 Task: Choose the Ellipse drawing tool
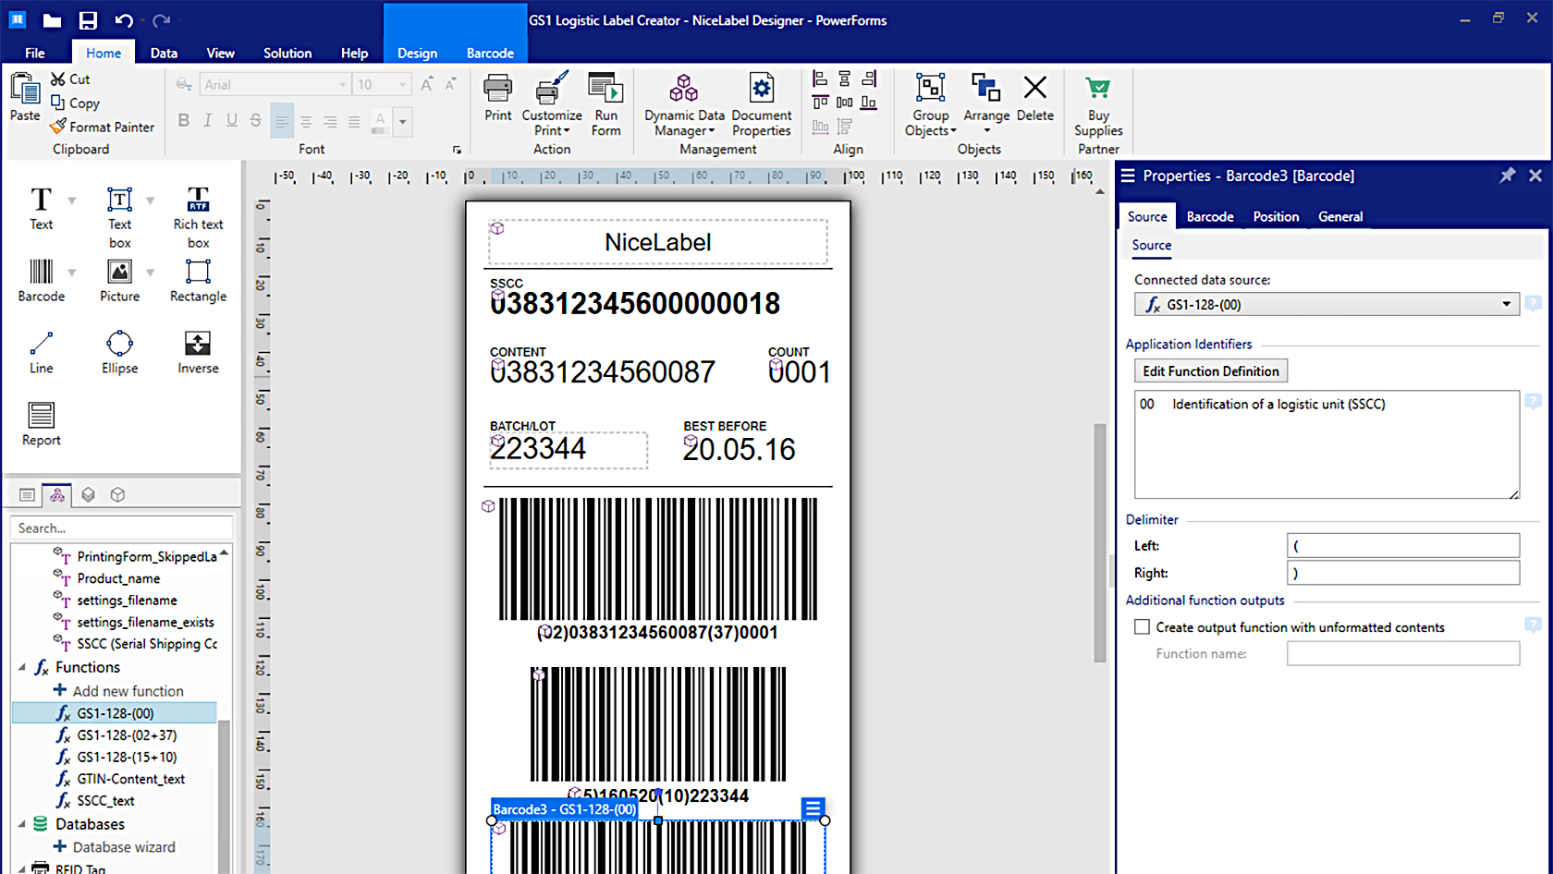coord(119,353)
